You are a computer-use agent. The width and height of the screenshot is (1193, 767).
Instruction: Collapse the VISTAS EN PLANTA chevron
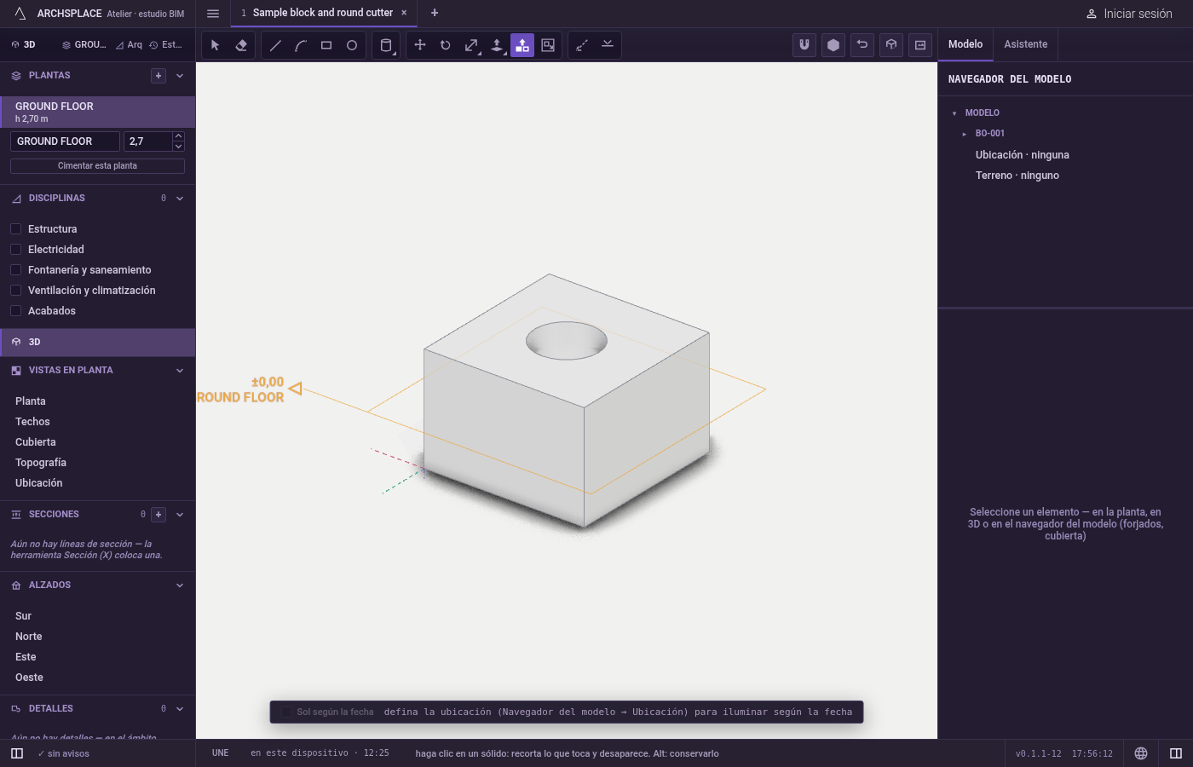tap(180, 371)
